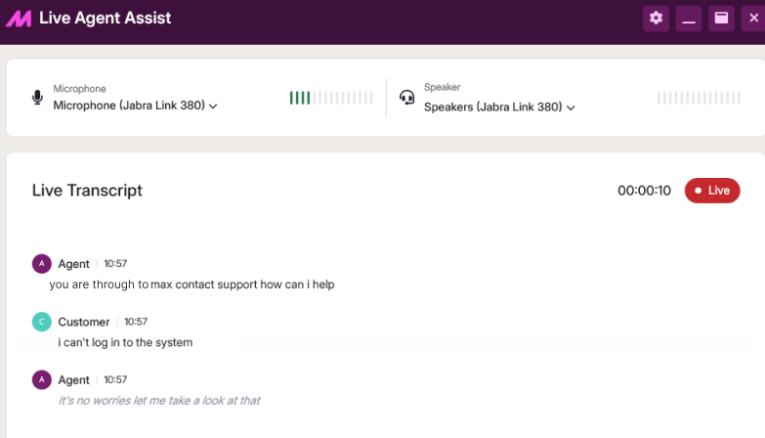Viewport: 765px width, 438px height.
Task: Click the Live Transcript heading
Action: click(87, 191)
